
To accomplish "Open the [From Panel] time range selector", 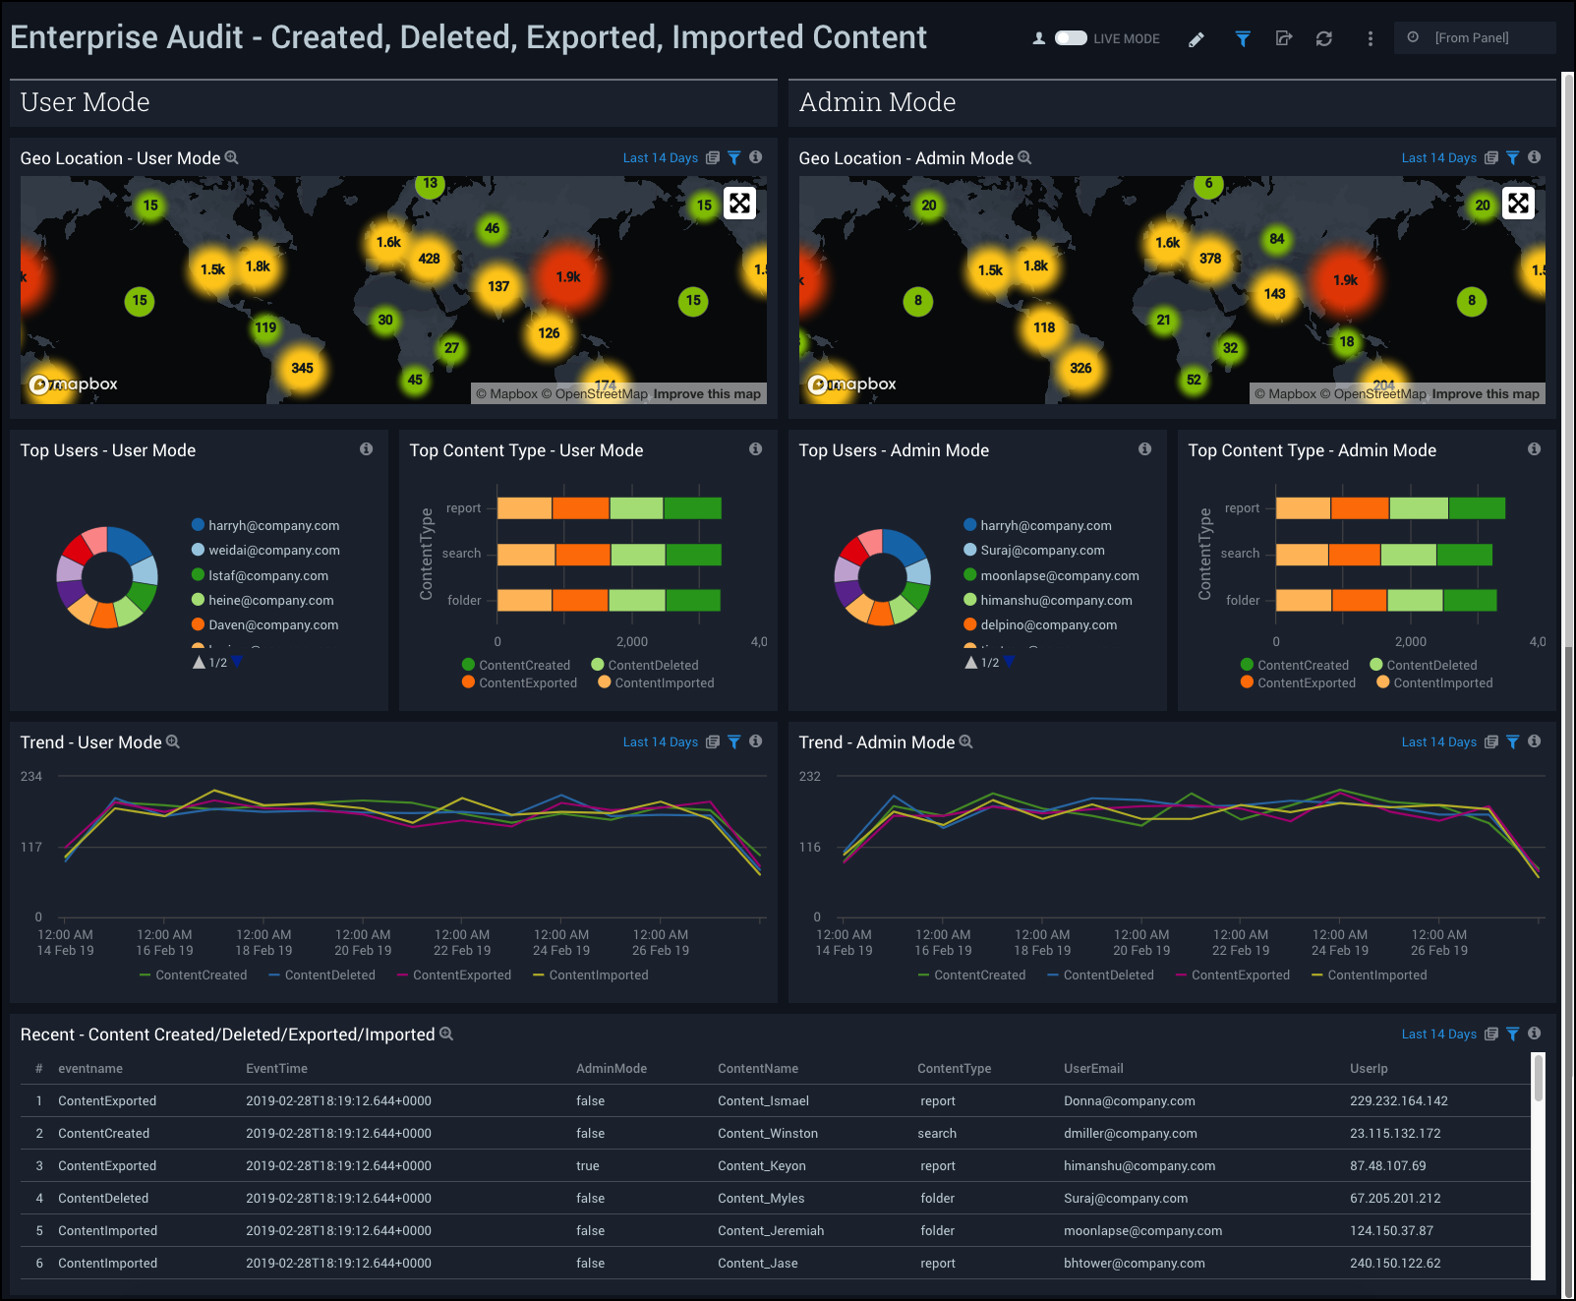I will (x=1473, y=38).
